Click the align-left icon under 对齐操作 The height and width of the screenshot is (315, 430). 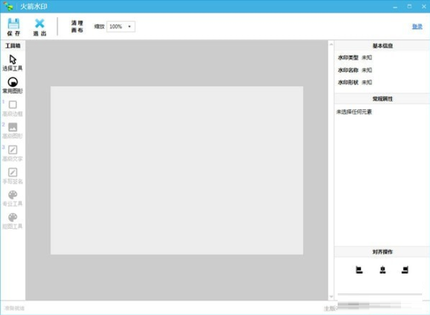tap(359, 270)
